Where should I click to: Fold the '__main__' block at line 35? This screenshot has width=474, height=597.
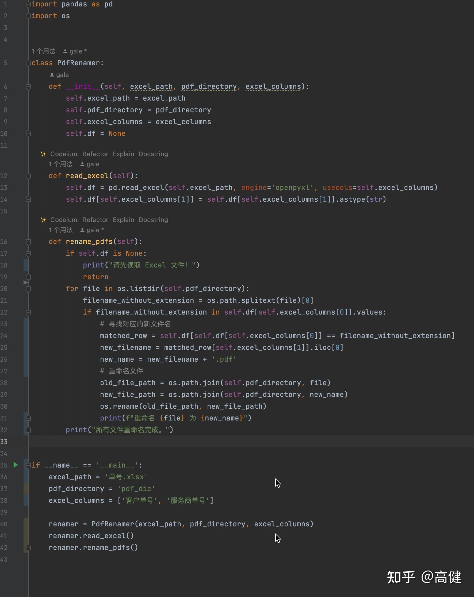click(28, 465)
